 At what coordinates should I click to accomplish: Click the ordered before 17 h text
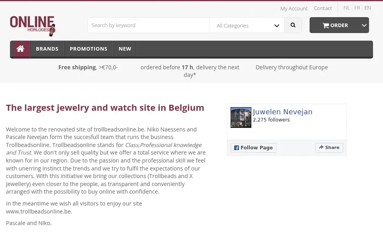190,71
